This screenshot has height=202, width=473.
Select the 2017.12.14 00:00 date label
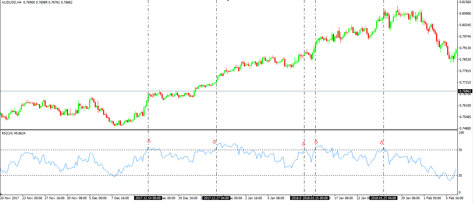(148, 198)
